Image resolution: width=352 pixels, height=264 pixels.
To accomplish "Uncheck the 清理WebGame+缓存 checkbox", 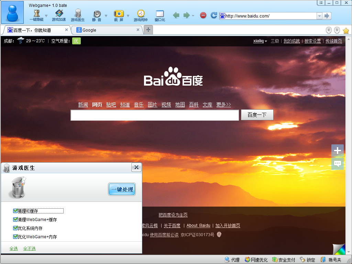I will pyautogui.click(x=15, y=219).
